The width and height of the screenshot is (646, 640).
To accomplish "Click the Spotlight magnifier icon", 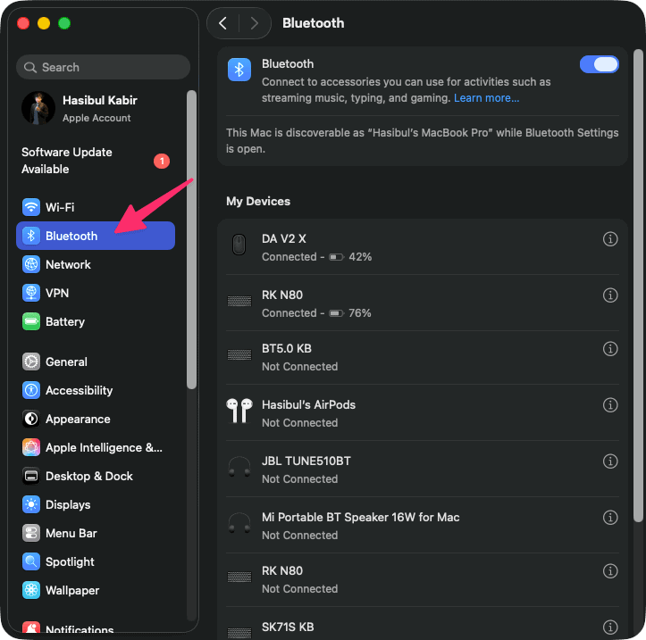I will 31,561.
